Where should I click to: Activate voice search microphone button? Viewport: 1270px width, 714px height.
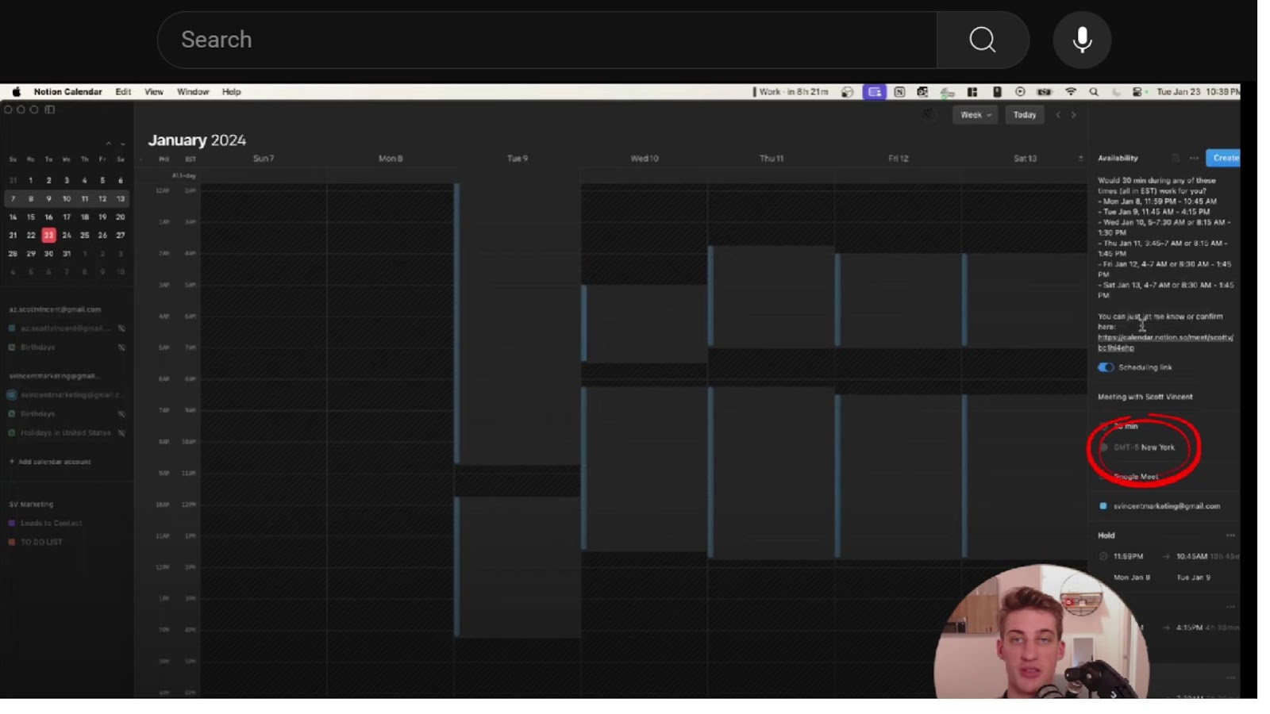click(x=1082, y=40)
